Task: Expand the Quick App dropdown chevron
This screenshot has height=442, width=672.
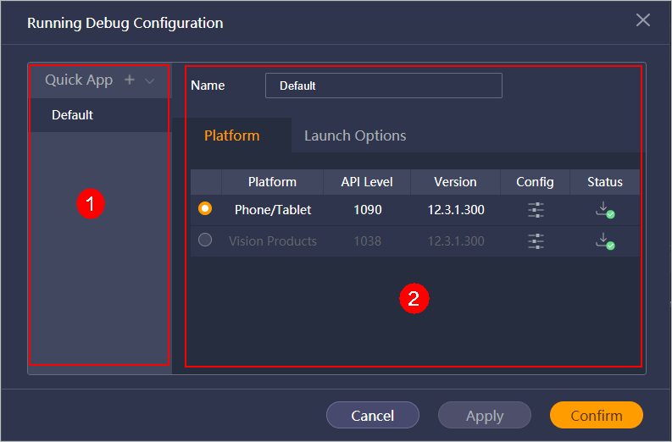Action: pos(150,80)
